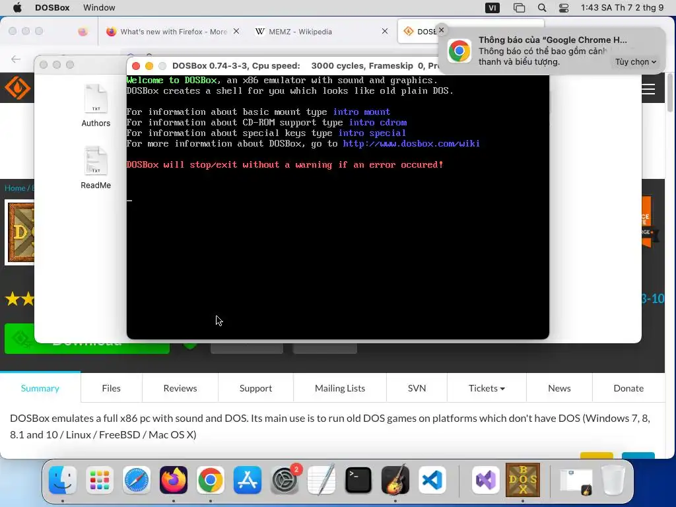This screenshot has width=676, height=507.
Task: Open blue Visual Studio Code icon
Action: [432, 480]
